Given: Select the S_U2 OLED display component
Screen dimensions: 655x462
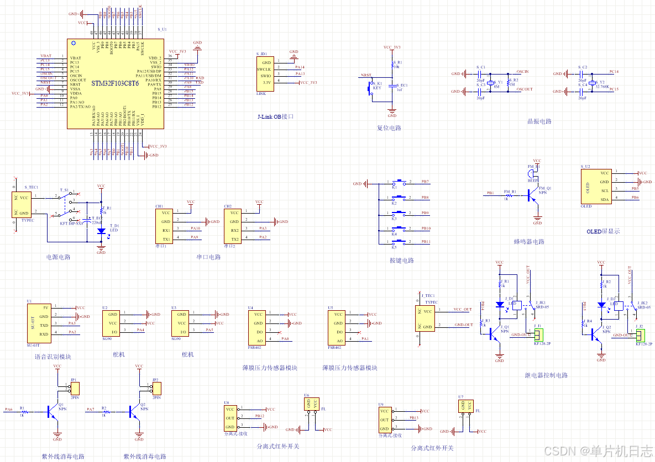Looking at the screenshot, I should (596, 187).
